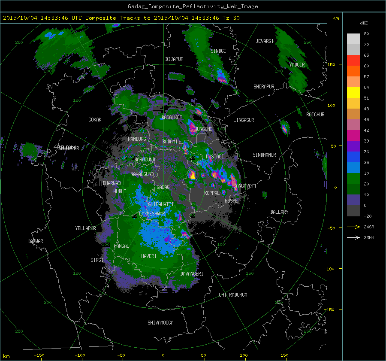
Task: Select the NARAGUND label
Action: pyautogui.click(x=145, y=160)
